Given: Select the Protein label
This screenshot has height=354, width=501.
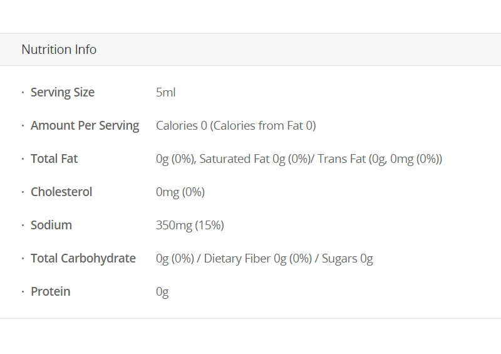Looking at the screenshot, I should point(50,292).
